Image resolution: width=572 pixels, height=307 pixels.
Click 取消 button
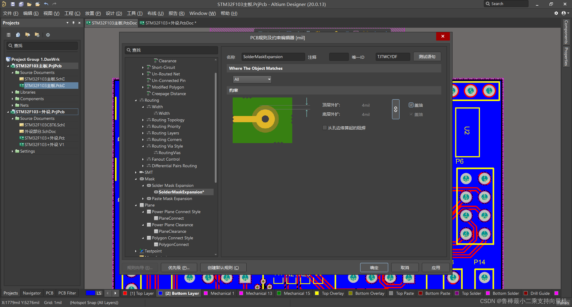coord(405,268)
